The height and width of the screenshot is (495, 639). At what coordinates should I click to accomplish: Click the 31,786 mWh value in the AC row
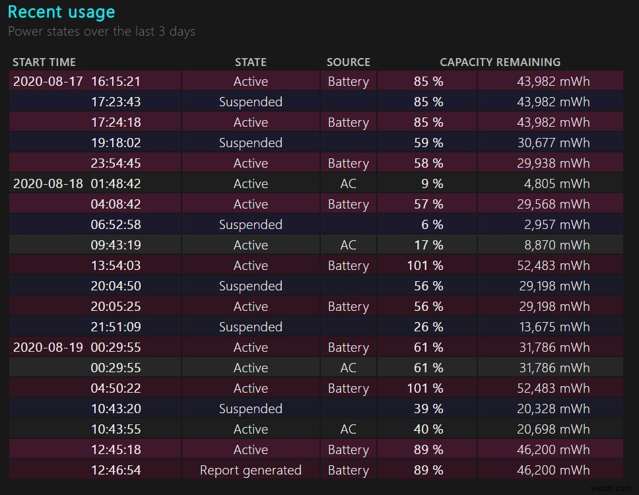(x=555, y=368)
